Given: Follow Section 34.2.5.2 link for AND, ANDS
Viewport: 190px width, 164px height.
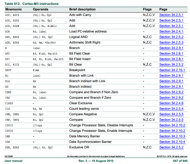Looking at the screenshot, I should (x=171, y=37).
